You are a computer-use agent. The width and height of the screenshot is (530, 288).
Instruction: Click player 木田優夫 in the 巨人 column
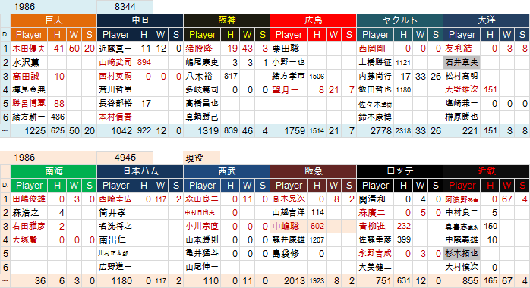pyautogui.click(x=29, y=49)
